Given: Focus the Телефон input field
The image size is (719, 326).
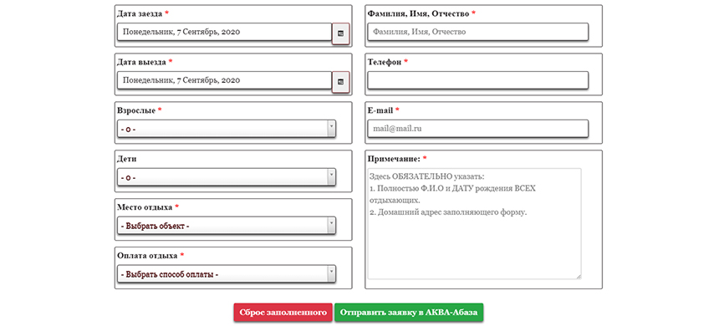Looking at the screenshot, I should tap(478, 80).
